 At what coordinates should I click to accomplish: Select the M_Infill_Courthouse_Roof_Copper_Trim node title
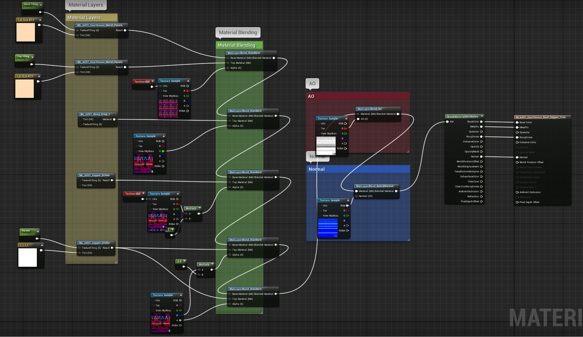tap(540, 117)
